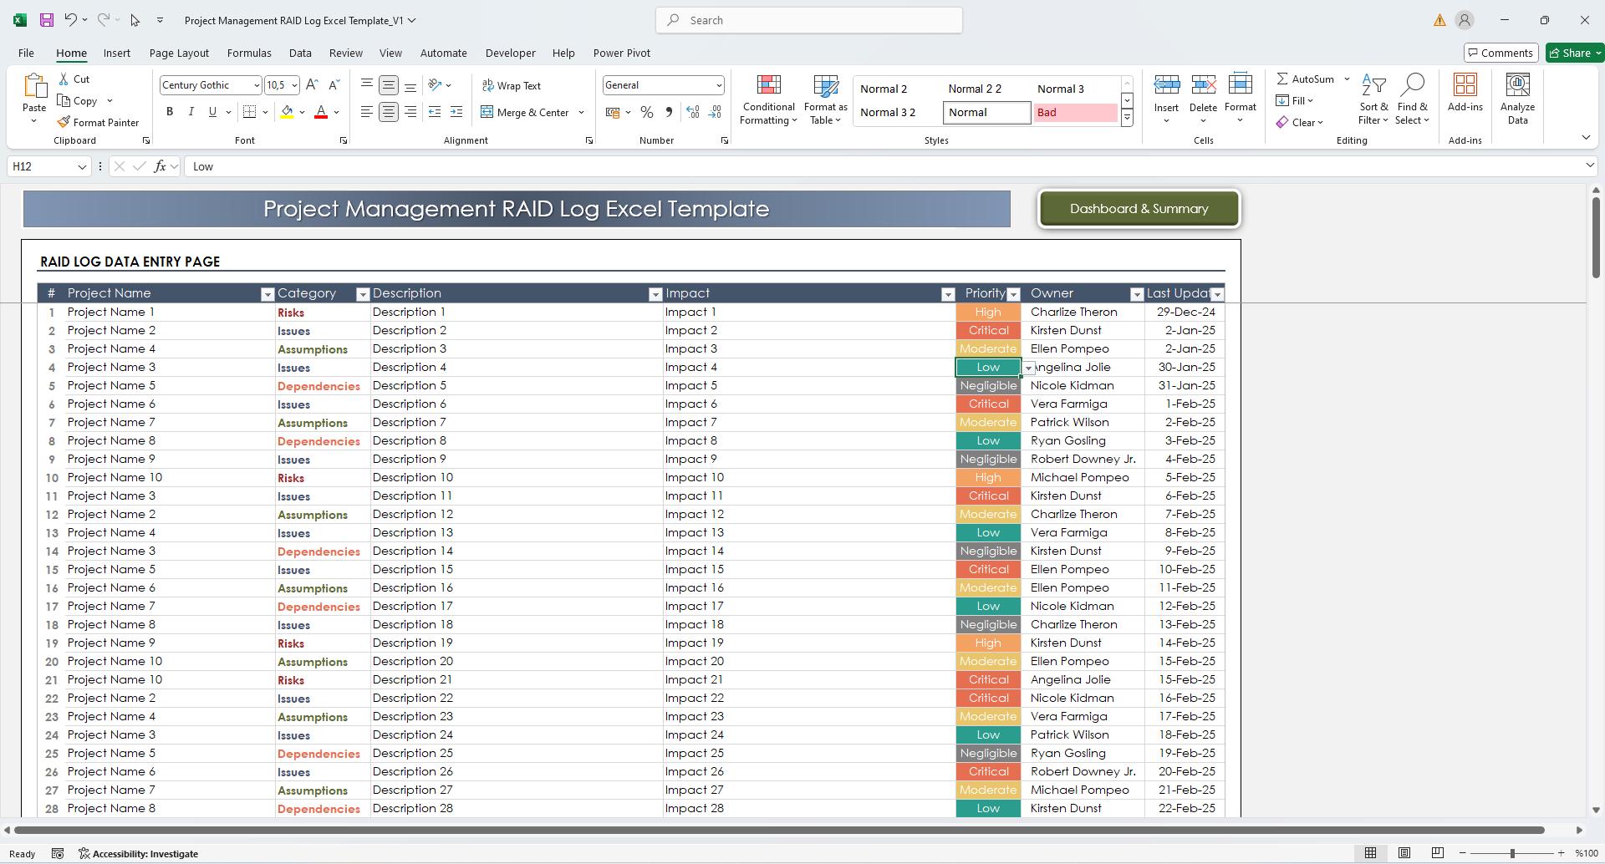Open Format as Table gallery
1605x864 pixels.
[x=826, y=100]
